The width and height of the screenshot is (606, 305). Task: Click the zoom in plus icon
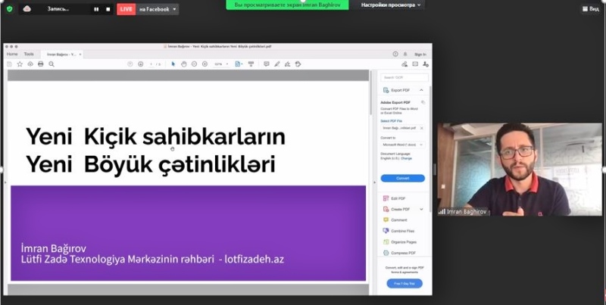(205, 64)
